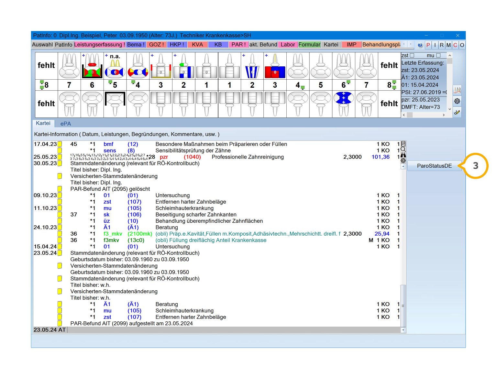Viewport: 497px width, 379px height.
Task: Open the tooth chart settings gear
Action: coord(457,101)
